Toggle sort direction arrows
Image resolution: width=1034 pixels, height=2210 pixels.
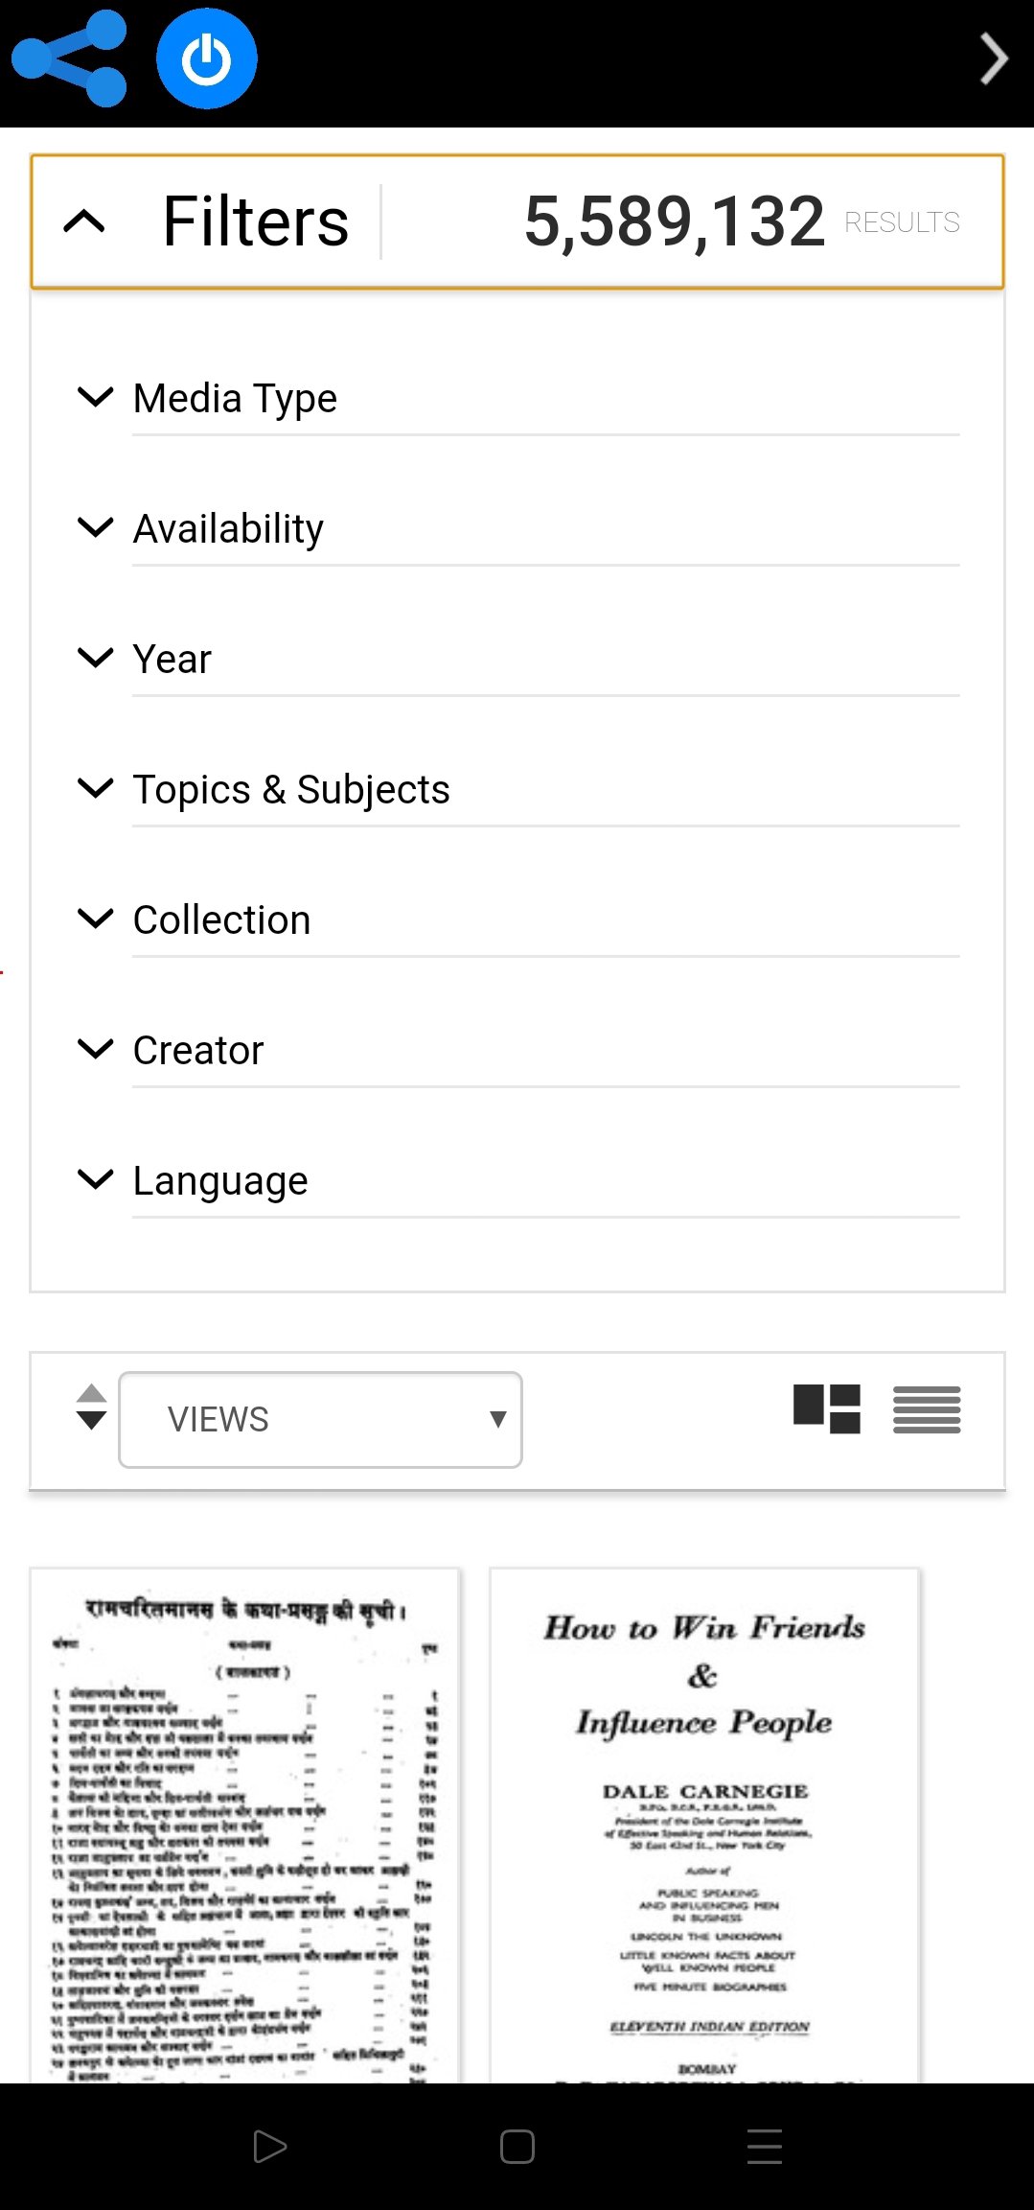point(91,1407)
